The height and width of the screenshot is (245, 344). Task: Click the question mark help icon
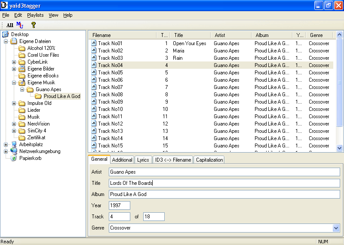click(33, 25)
